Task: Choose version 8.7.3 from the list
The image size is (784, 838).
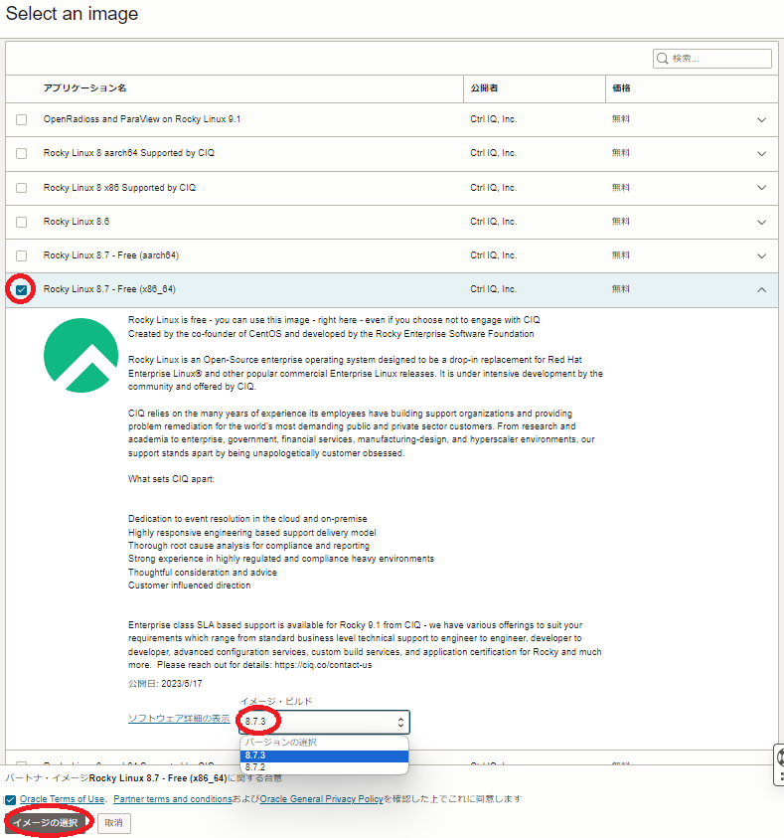Action: (324, 755)
